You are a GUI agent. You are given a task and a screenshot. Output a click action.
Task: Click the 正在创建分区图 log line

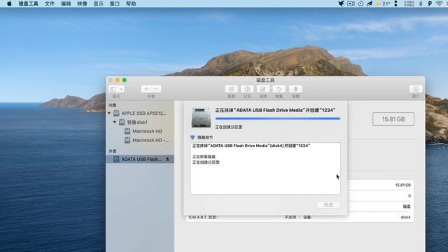[206, 162]
